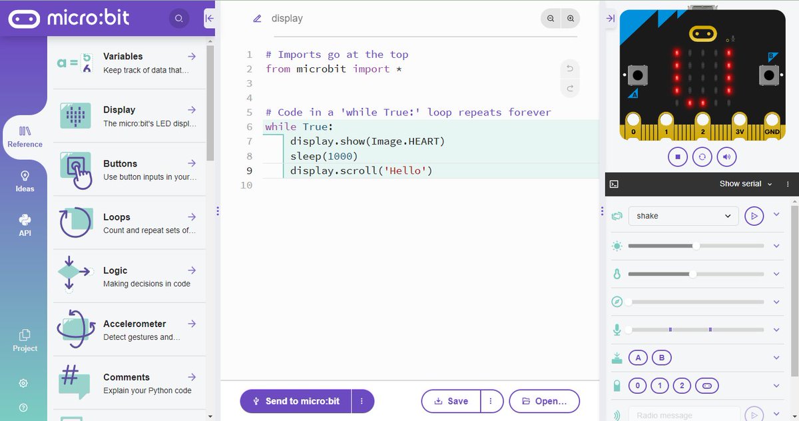The image size is (799, 421).
Task: Open the Comments reference topic
Action: tap(129, 382)
